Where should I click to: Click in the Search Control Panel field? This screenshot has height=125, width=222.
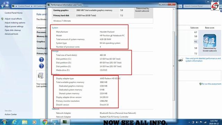tap(197, 6)
